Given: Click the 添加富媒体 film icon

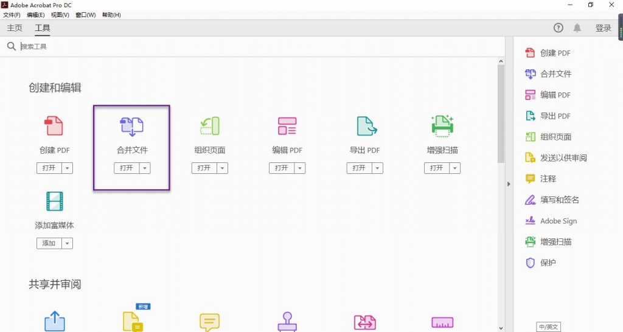Looking at the screenshot, I should click(x=54, y=201).
